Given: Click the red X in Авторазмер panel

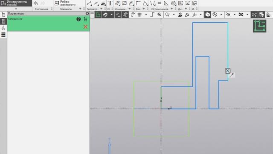Looking at the screenshot, I should [85, 27].
